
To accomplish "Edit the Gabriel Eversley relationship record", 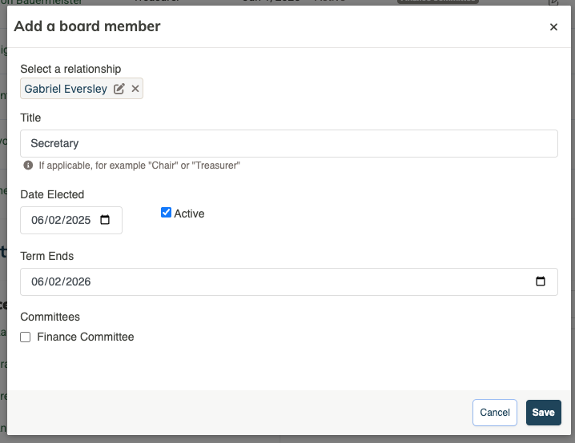I will tap(119, 89).
